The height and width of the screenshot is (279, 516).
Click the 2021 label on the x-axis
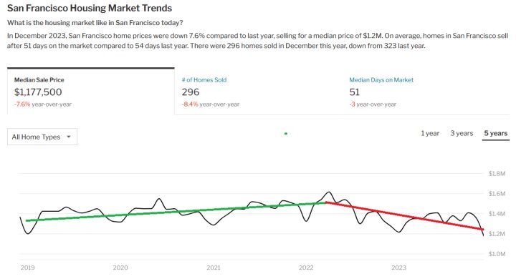(x=214, y=268)
